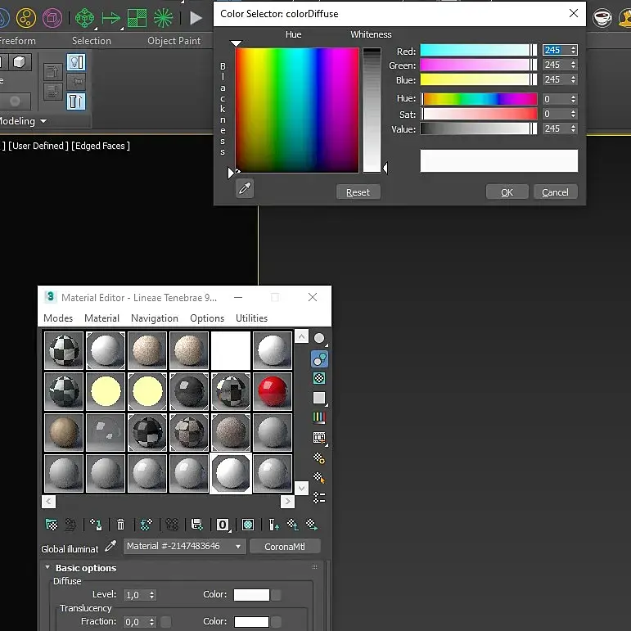Click Sample UV Tiling square icon

click(x=319, y=398)
